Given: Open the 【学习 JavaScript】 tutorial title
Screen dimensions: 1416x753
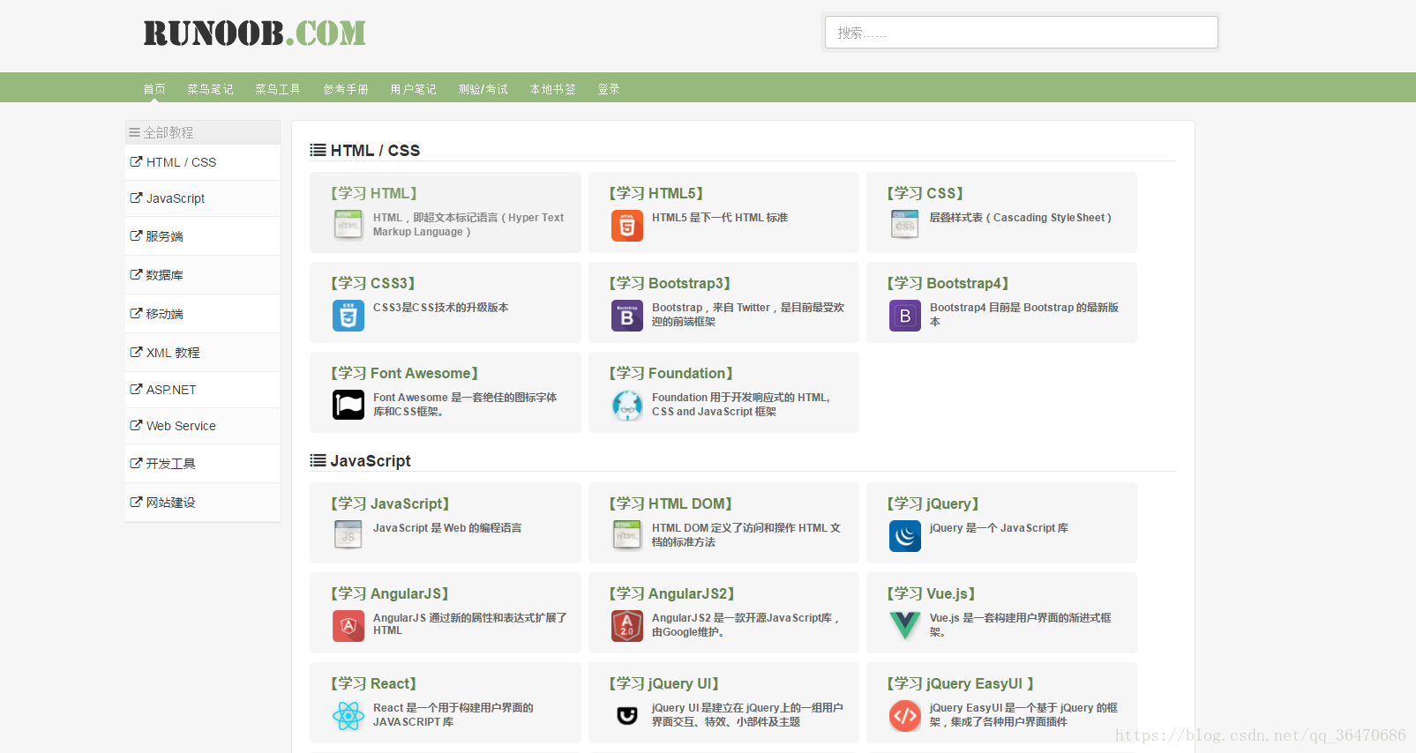Looking at the screenshot, I should coord(390,503).
